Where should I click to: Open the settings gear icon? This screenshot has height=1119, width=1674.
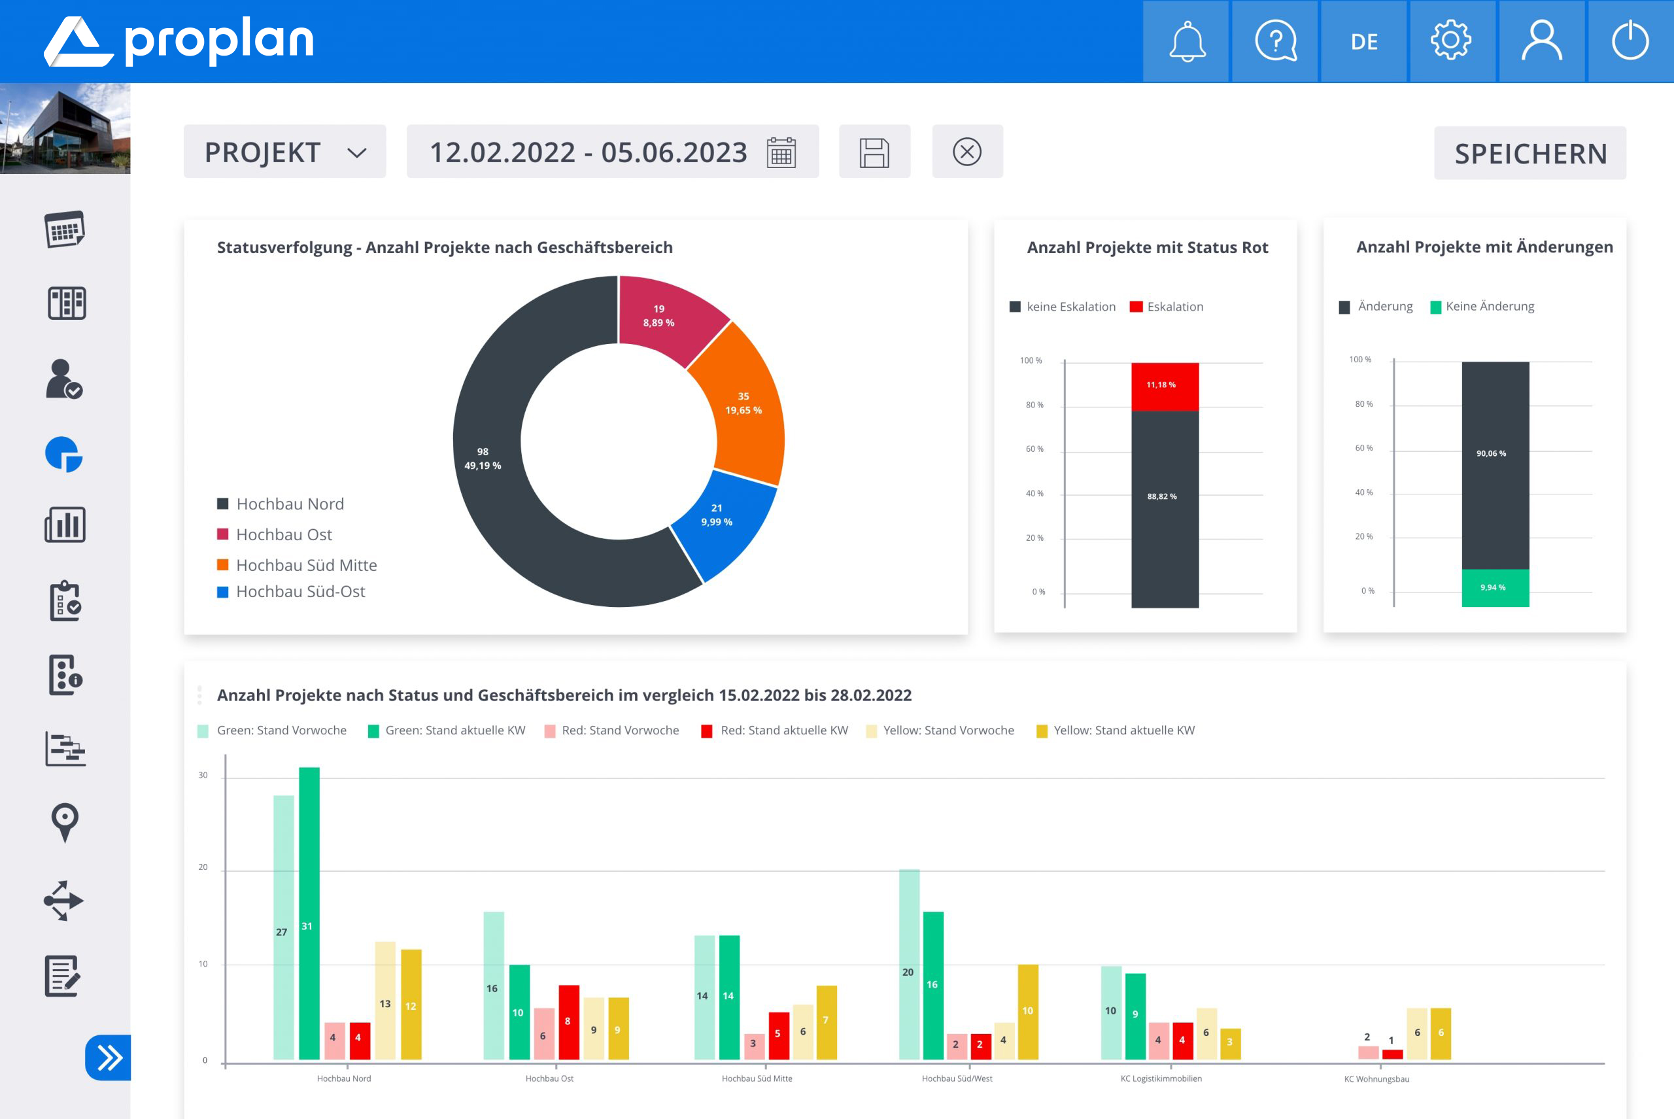pos(1452,41)
